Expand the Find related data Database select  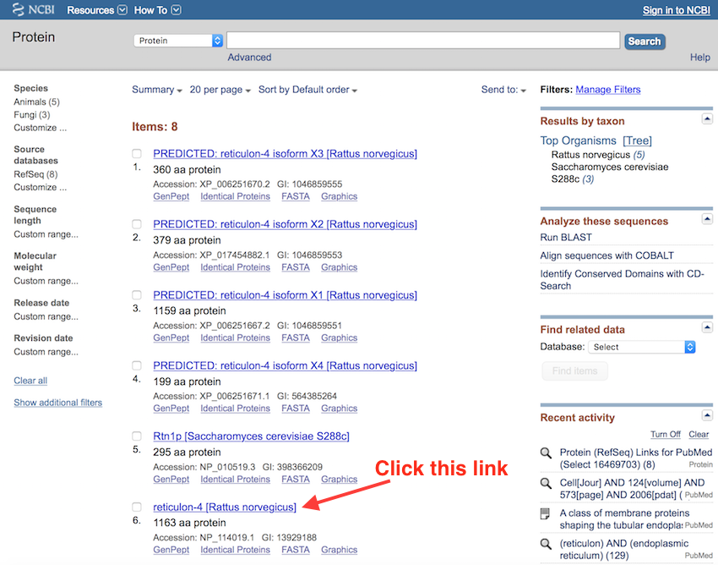point(641,347)
